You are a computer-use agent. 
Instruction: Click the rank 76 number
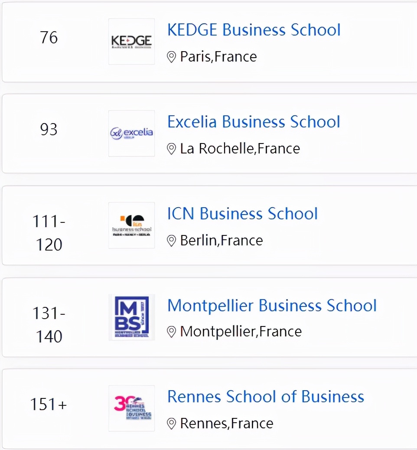(x=49, y=38)
